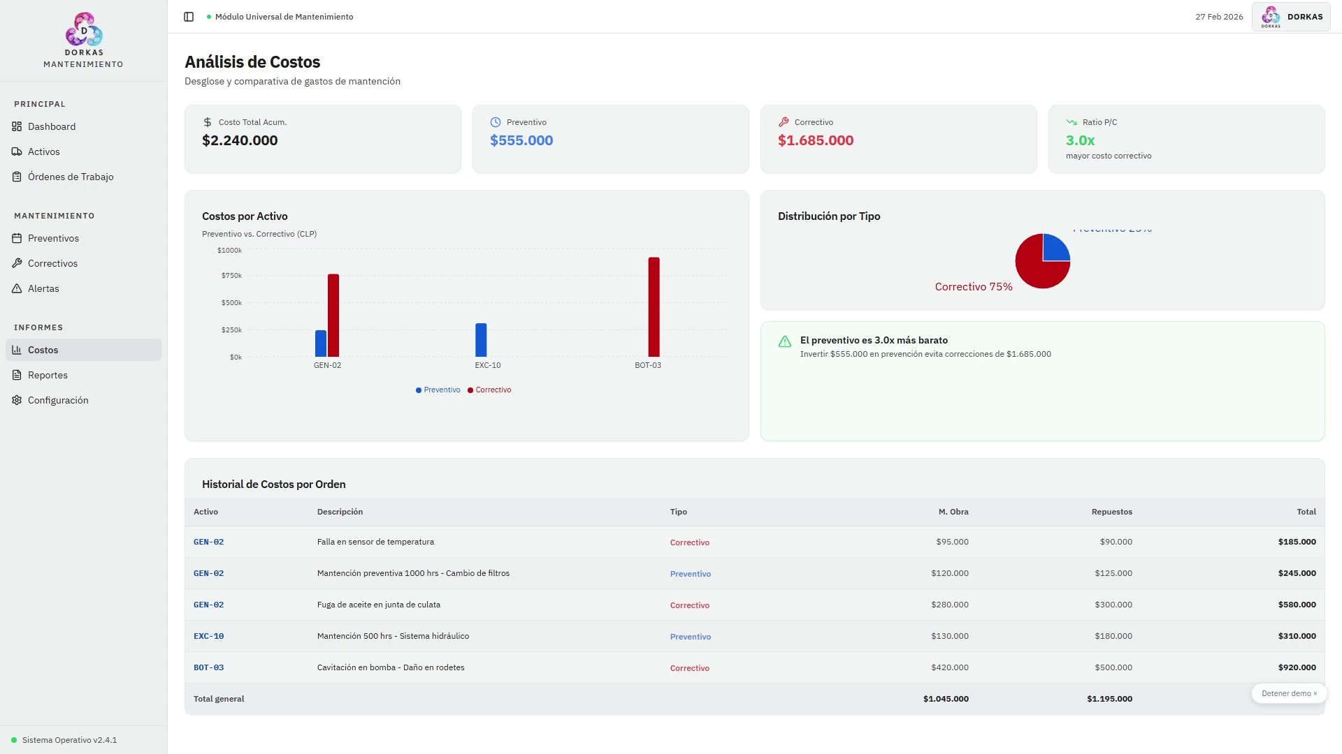This screenshot has height=754, width=1342.
Task: Click the Detener demo button
Action: click(1288, 693)
